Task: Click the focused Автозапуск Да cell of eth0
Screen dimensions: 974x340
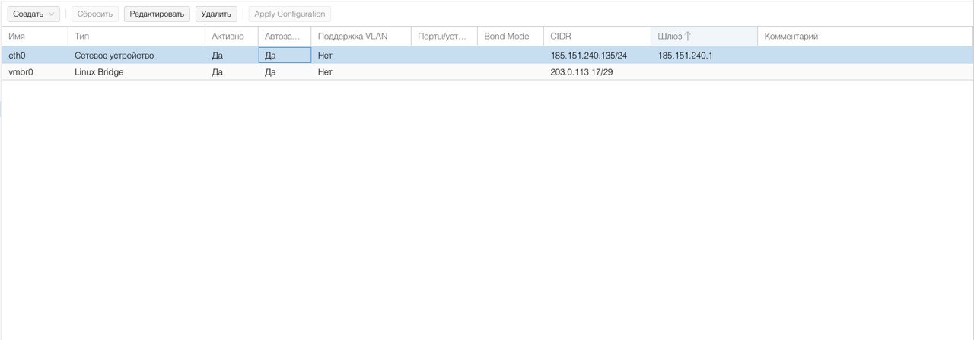Action: point(285,56)
